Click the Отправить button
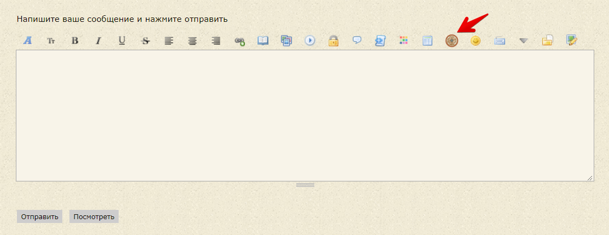The image size is (609, 235). 39,217
